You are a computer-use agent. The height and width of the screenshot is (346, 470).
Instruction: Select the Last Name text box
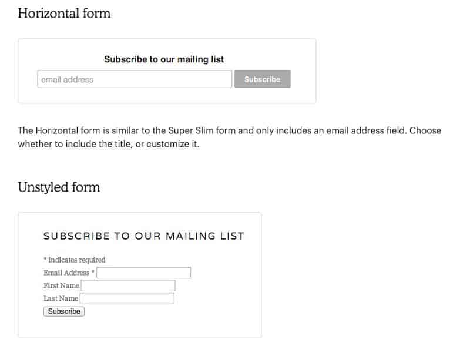tap(128, 298)
